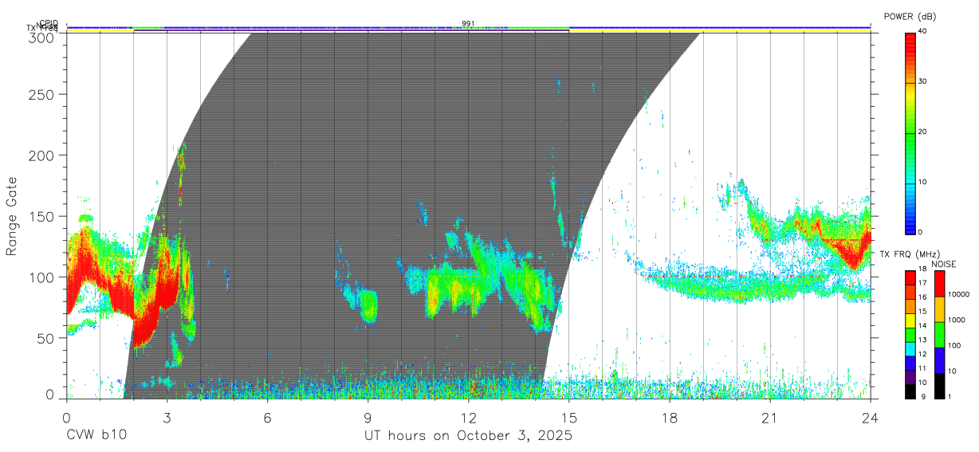Viewport: 979px width, 452px height.
Task: Select the green segment of the NOISE bar
Action: pos(940,334)
